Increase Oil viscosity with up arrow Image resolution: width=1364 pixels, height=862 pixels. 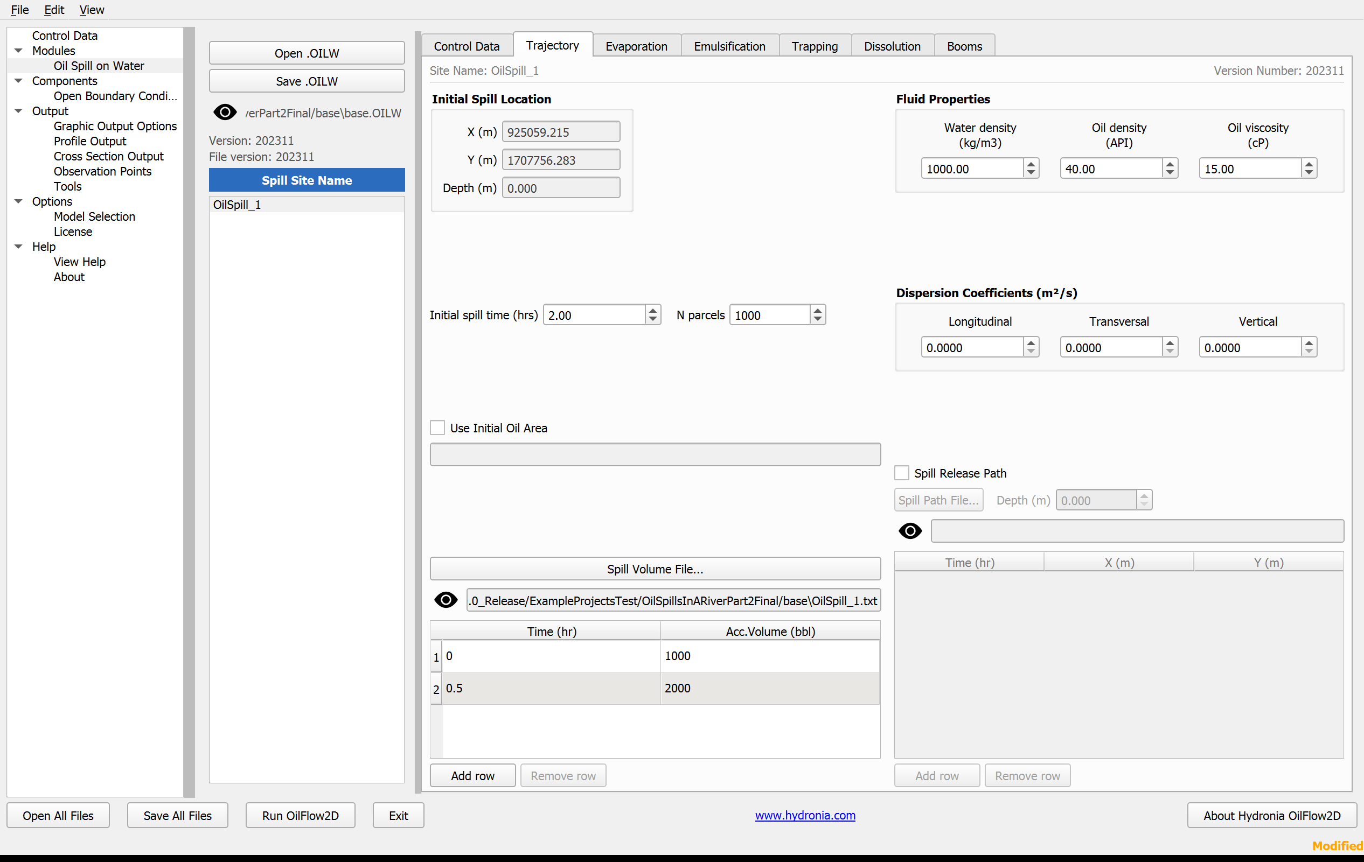pyautogui.click(x=1309, y=164)
